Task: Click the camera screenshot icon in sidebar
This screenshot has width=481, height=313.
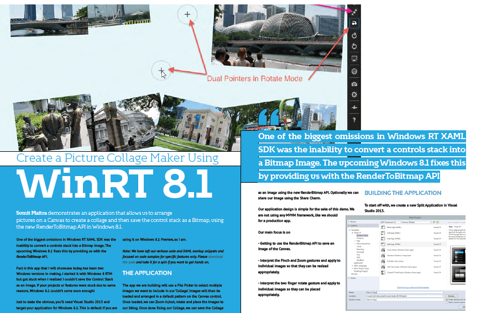Action: (354, 84)
